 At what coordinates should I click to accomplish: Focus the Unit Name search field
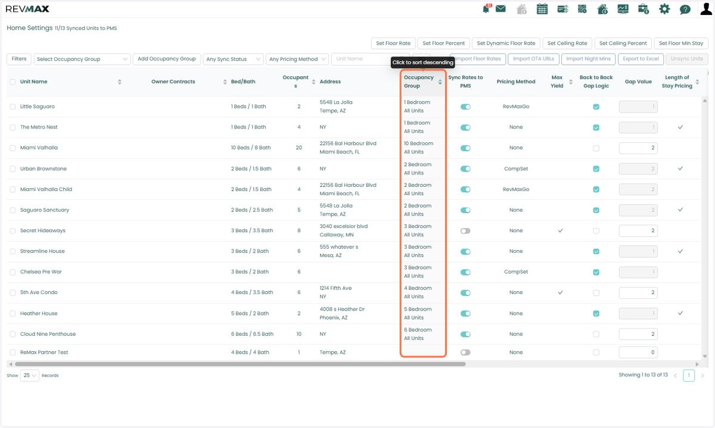coord(370,59)
